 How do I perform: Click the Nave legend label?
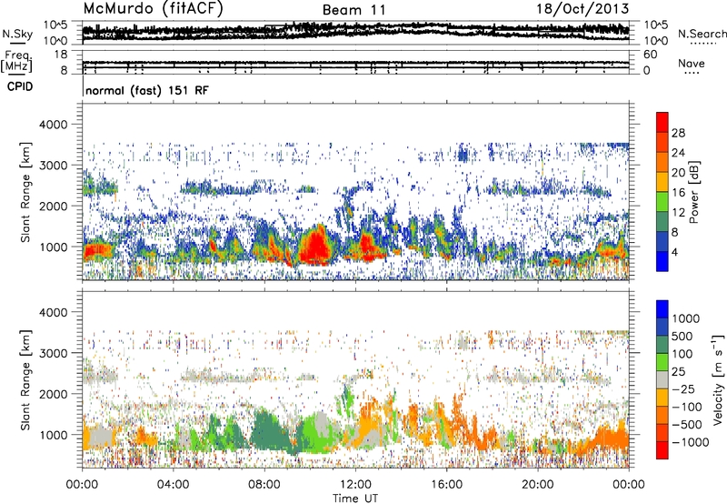(x=692, y=64)
